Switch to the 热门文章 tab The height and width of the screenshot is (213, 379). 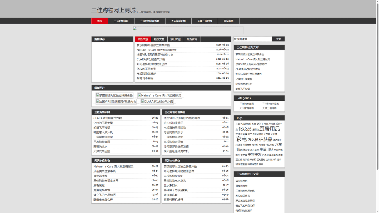click(x=176, y=39)
